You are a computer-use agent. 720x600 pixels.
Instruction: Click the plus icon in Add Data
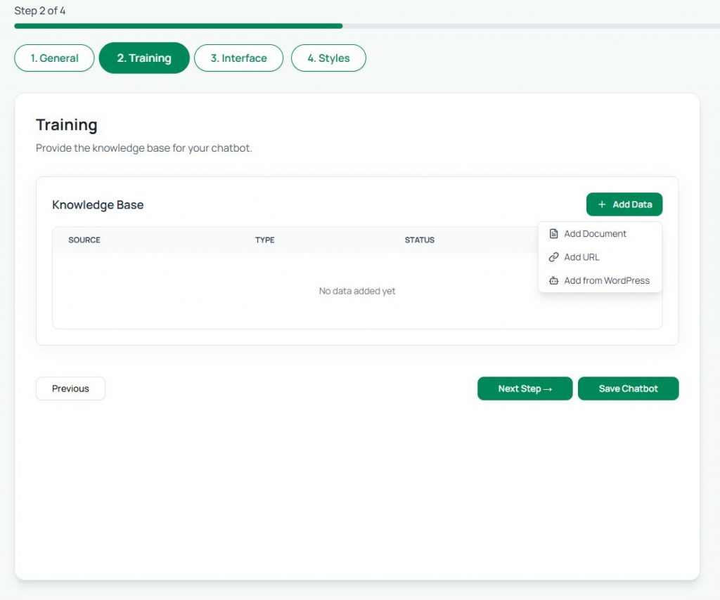[602, 204]
